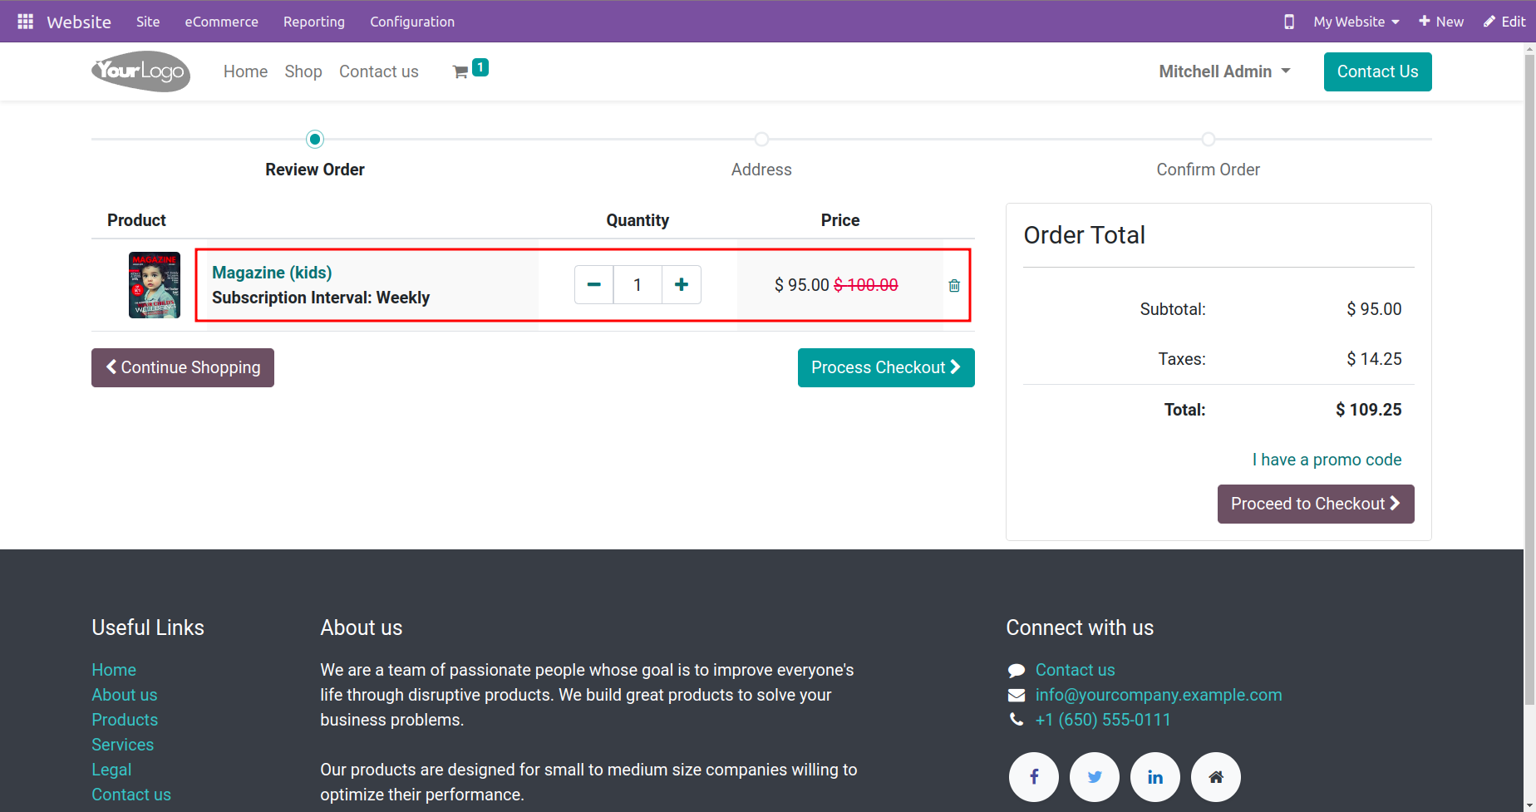Open the eCommerce menu
Viewport: 1536px width, 812px height.
click(221, 22)
